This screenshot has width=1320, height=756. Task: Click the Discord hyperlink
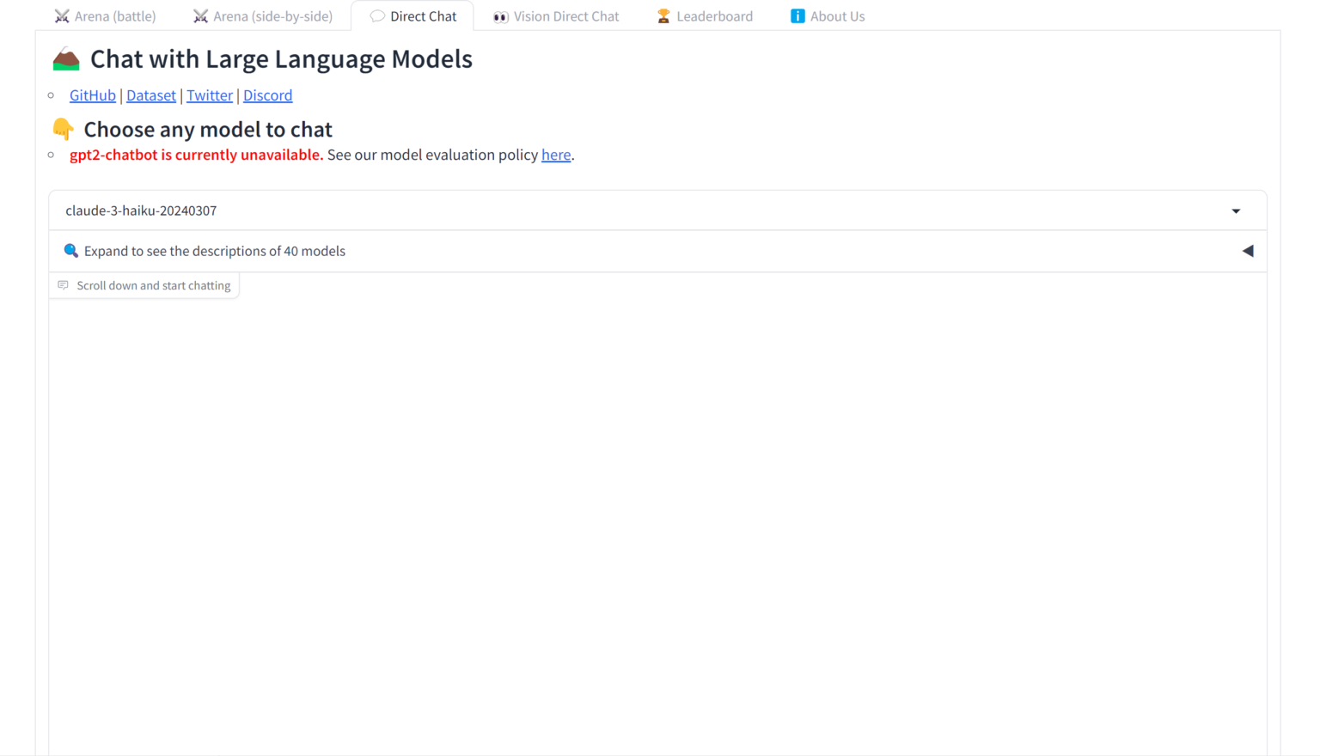coord(267,95)
